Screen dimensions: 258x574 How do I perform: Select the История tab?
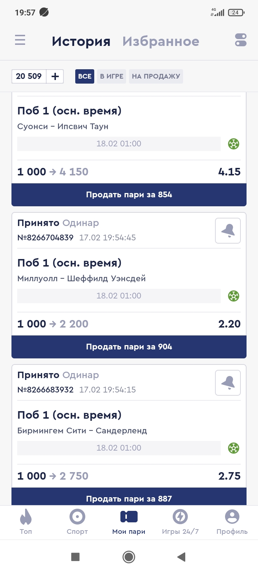tap(81, 41)
